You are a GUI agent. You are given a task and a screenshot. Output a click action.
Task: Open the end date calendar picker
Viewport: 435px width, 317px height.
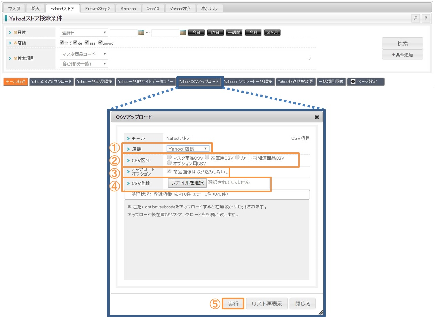183,33
